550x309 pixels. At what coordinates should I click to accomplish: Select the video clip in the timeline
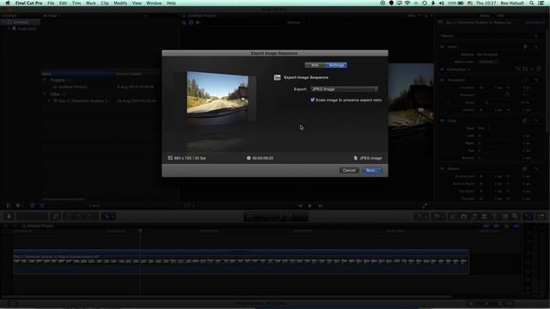point(241,262)
